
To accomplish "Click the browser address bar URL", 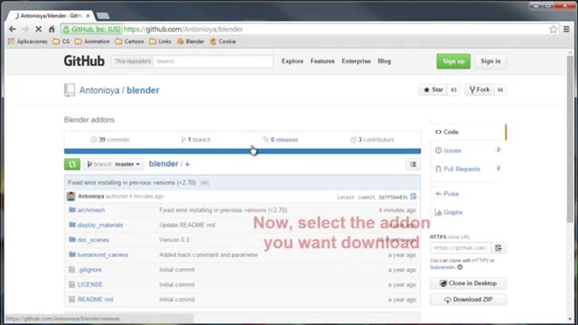I will click(x=183, y=29).
